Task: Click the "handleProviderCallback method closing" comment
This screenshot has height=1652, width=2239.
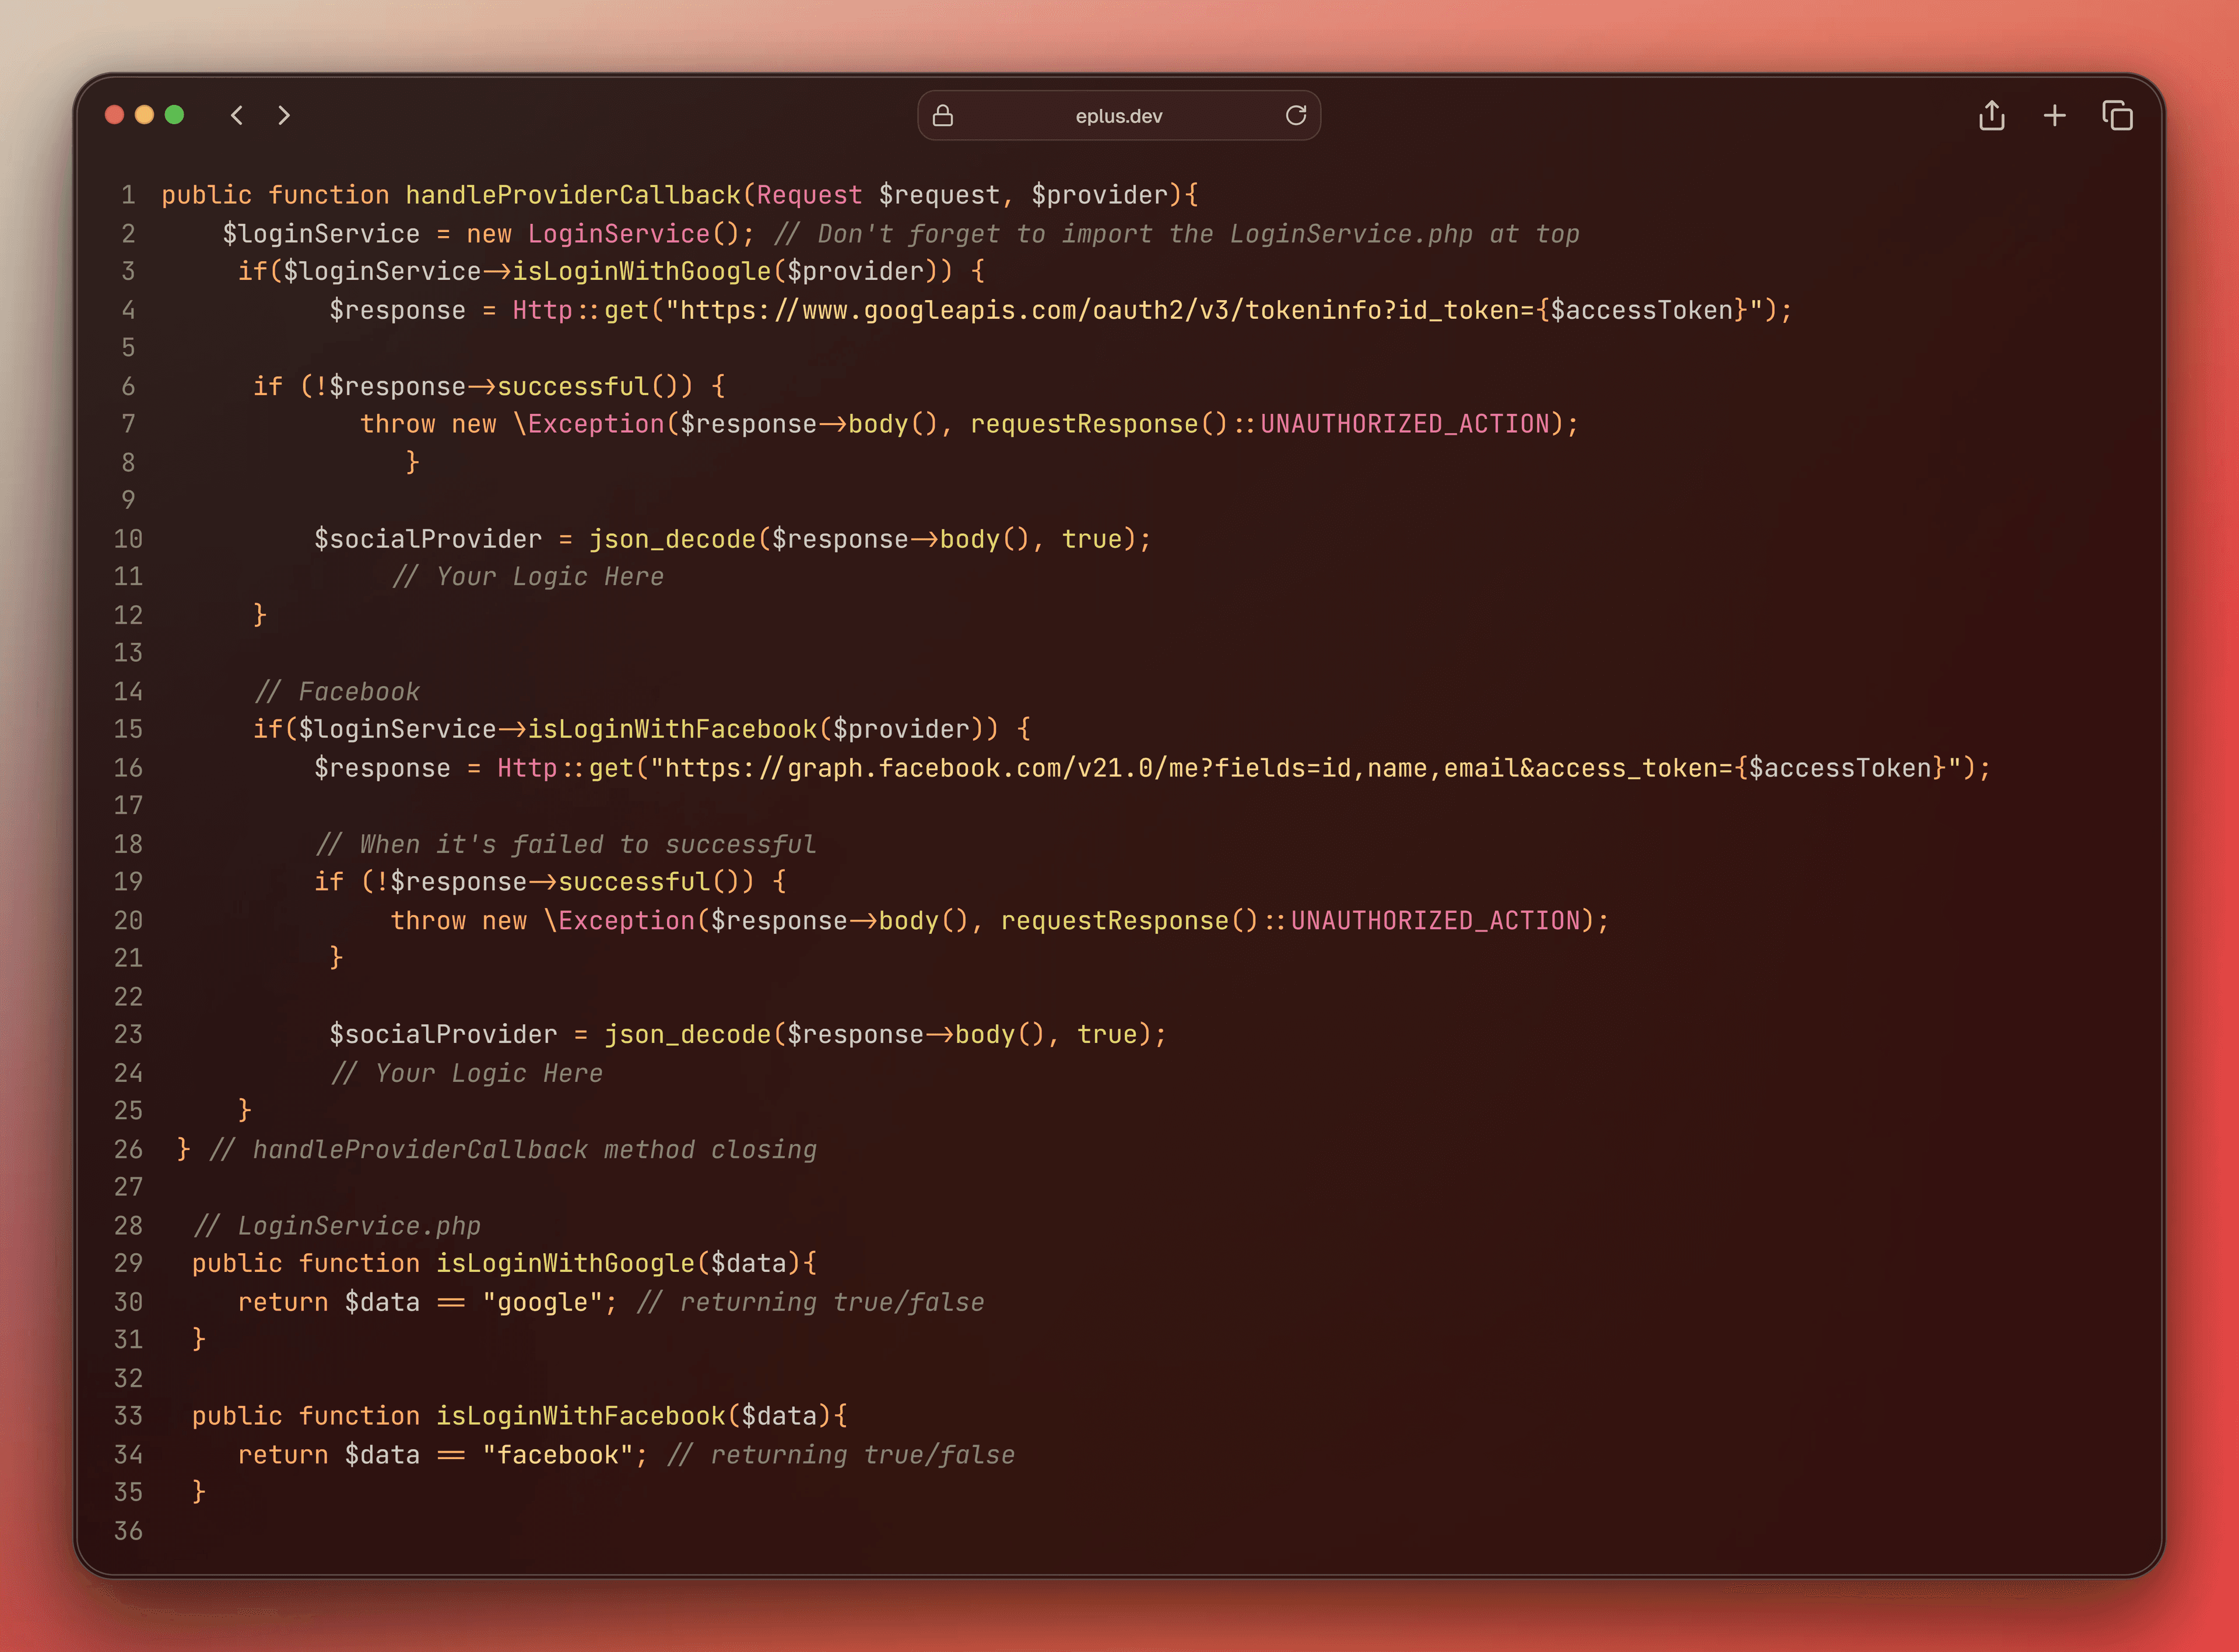Action: [513, 1149]
